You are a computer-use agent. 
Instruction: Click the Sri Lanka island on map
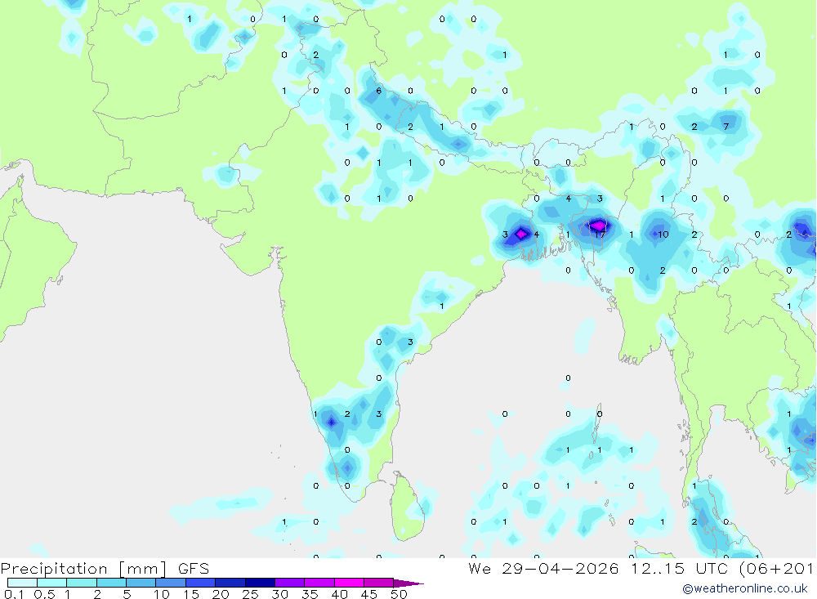[x=408, y=507]
